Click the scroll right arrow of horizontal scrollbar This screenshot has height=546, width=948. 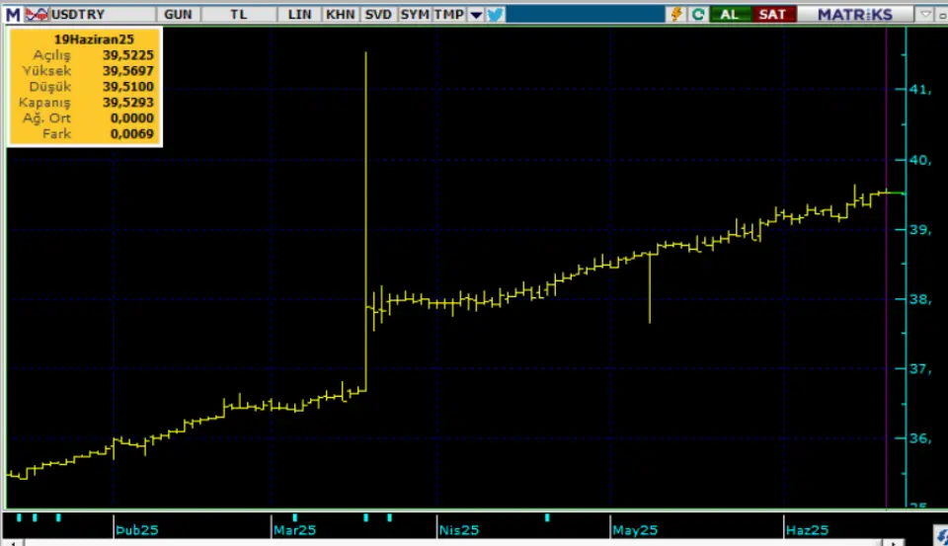895,543
